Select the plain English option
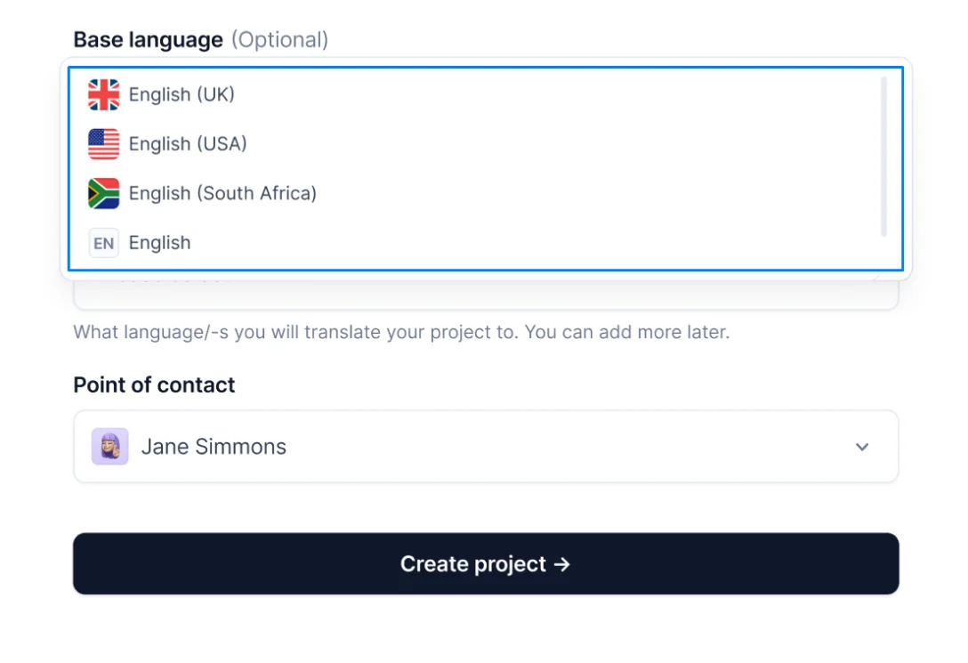Image resolution: width=968 pixels, height=663 pixels. (x=159, y=242)
